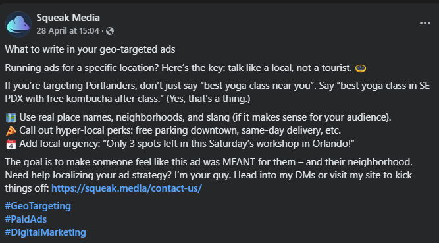Click the map emoji before 'Use real place names'
The width and height of the screenshot is (439, 243).
click(x=11, y=118)
